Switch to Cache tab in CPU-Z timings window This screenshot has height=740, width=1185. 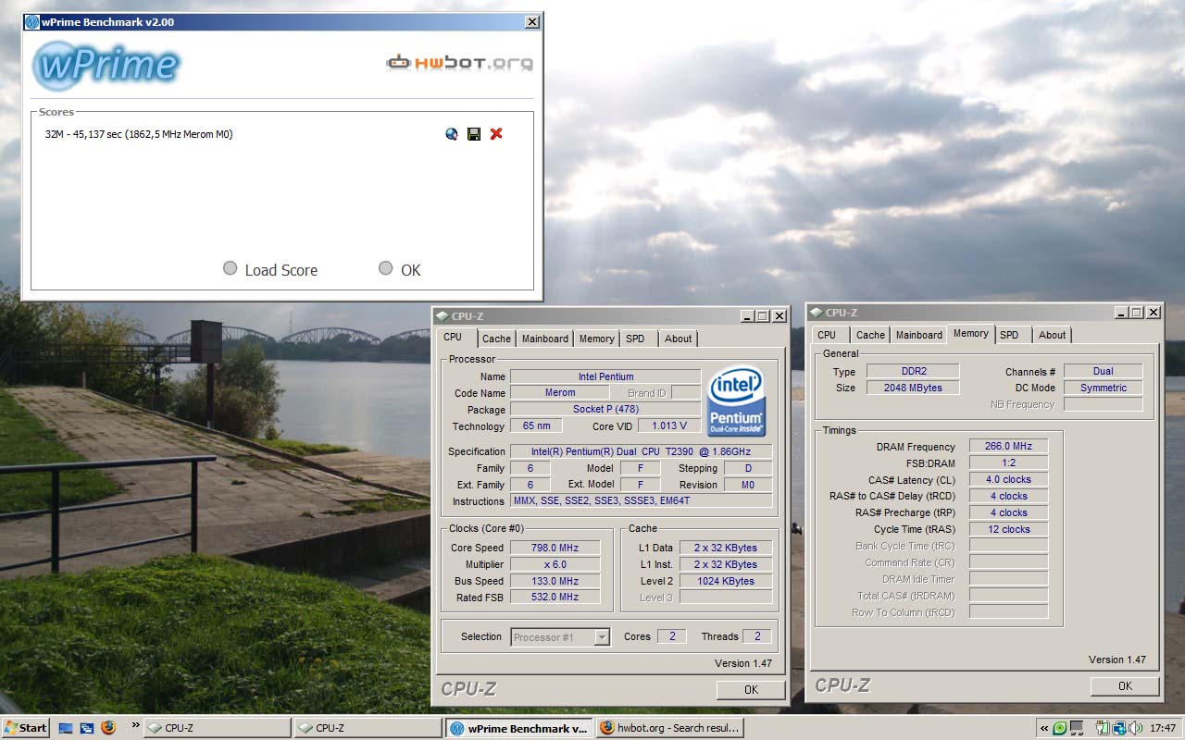coord(870,335)
